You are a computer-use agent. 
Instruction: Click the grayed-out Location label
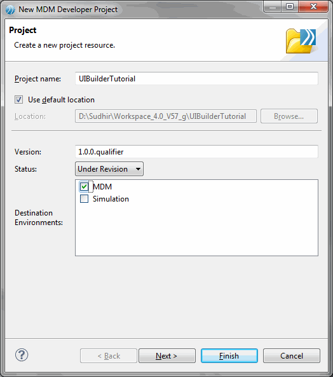pyautogui.click(x=30, y=116)
